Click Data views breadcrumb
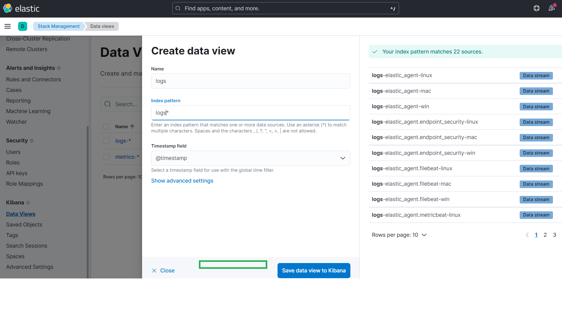This screenshot has height=335, width=562. [x=102, y=26]
